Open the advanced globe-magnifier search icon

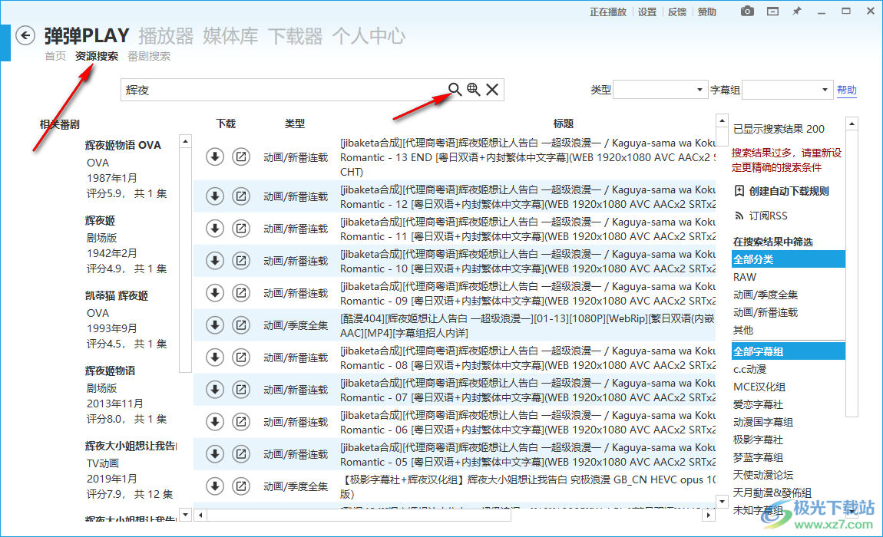[x=474, y=90]
